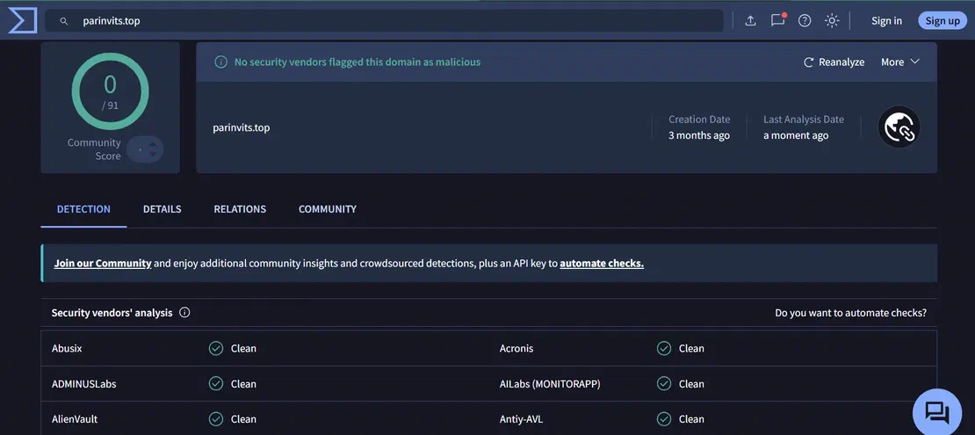
Task: Open the help question mark icon
Action: [x=805, y=20]
